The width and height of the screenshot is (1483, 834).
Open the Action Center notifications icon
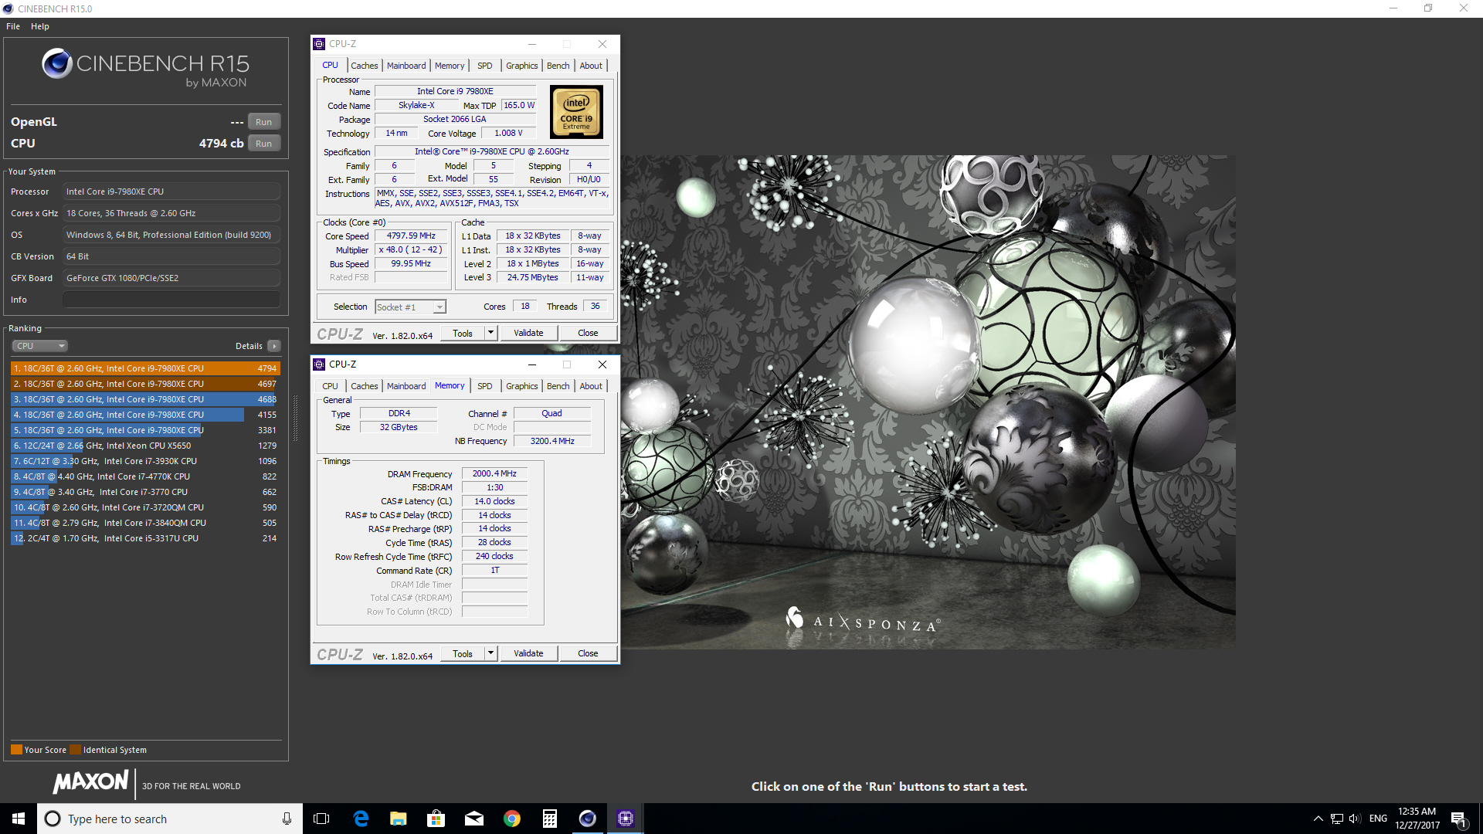[1458, 819]
